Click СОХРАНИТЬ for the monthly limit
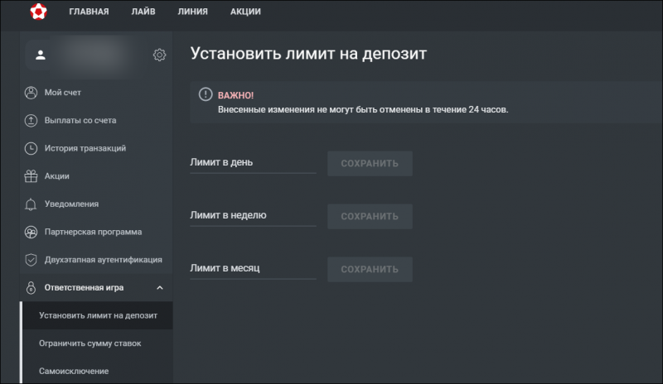This screenshot has height=384, width=663. click(370, 269)
